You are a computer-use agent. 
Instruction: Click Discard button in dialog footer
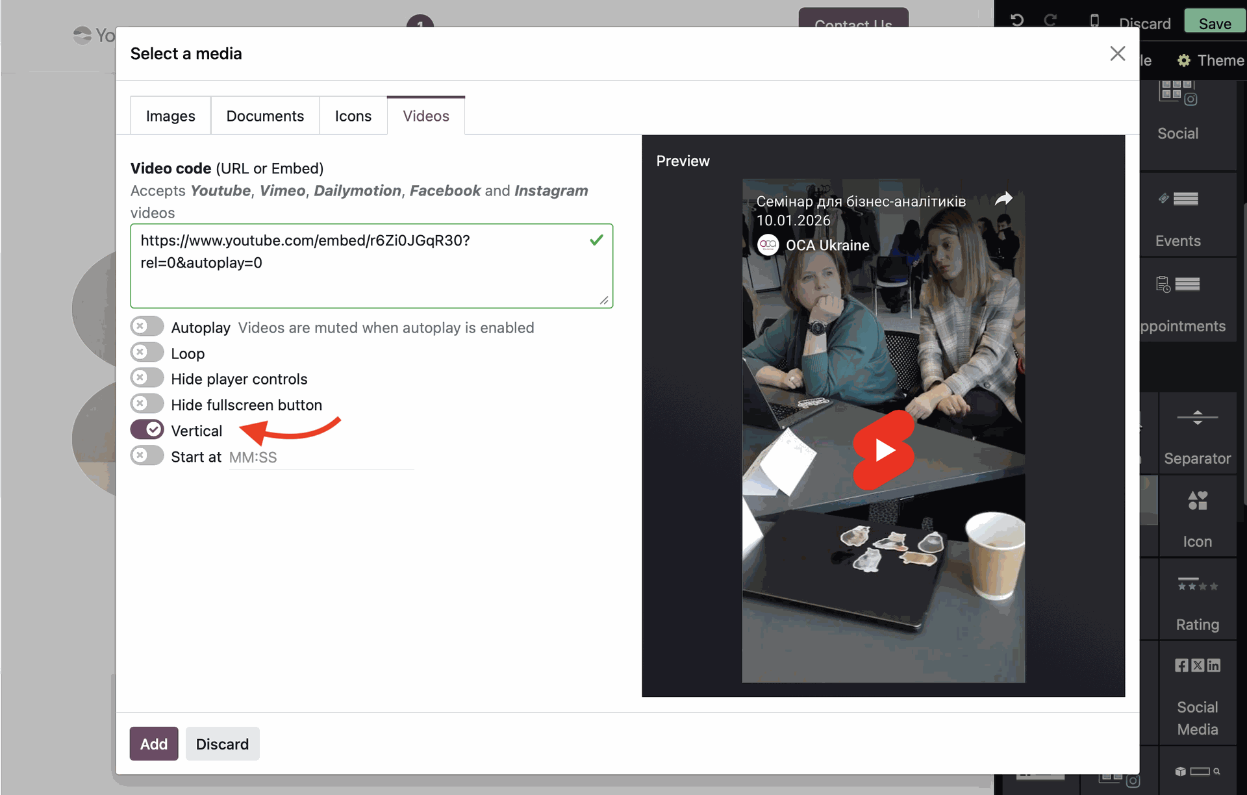tap(222, 744)
